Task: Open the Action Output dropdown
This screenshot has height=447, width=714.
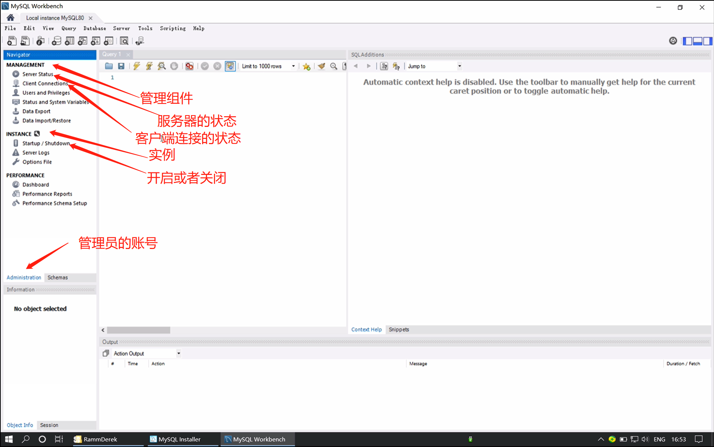Action: 178,353
